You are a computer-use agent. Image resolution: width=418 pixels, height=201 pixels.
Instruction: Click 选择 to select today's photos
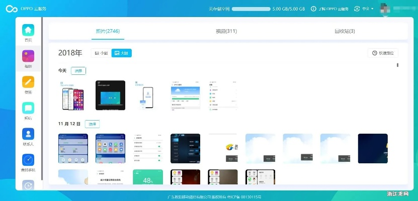[78, 71]
